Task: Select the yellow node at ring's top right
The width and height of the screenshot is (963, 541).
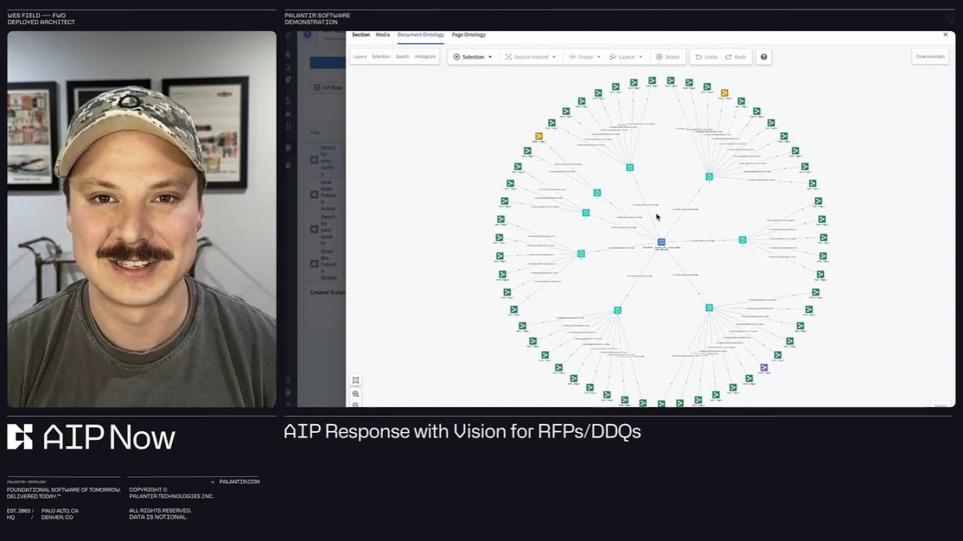Action: point(725,93)
